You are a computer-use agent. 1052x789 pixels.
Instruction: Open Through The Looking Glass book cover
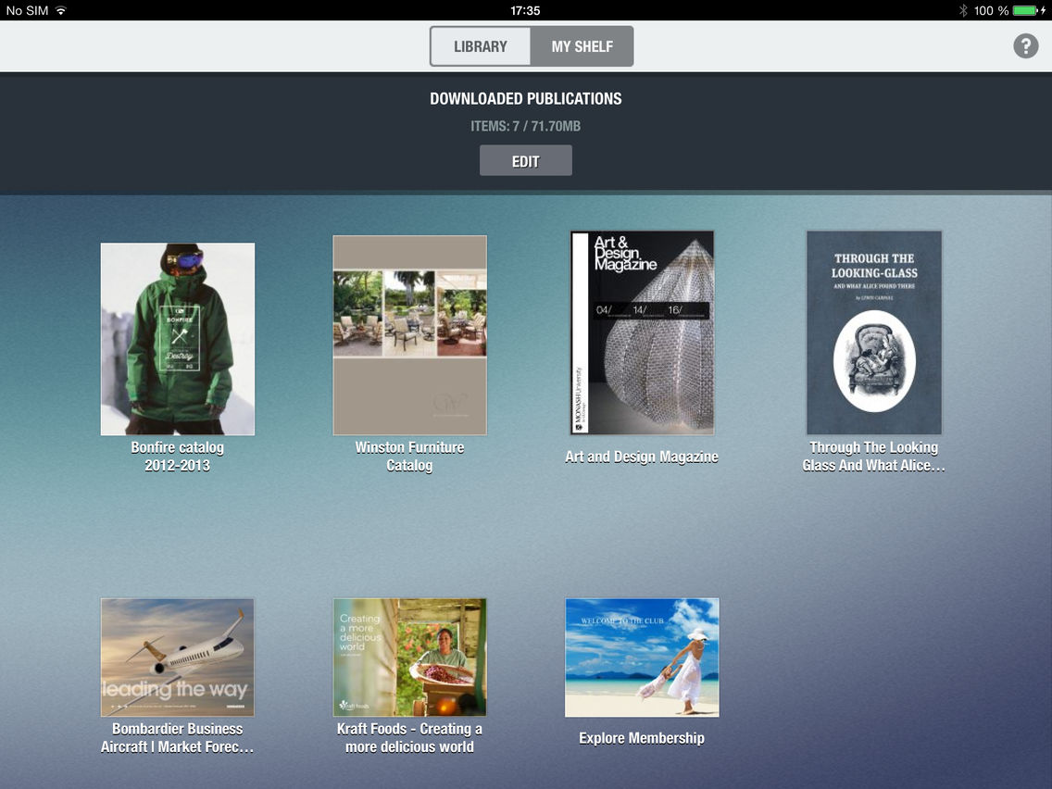click(x=873, y=332)
